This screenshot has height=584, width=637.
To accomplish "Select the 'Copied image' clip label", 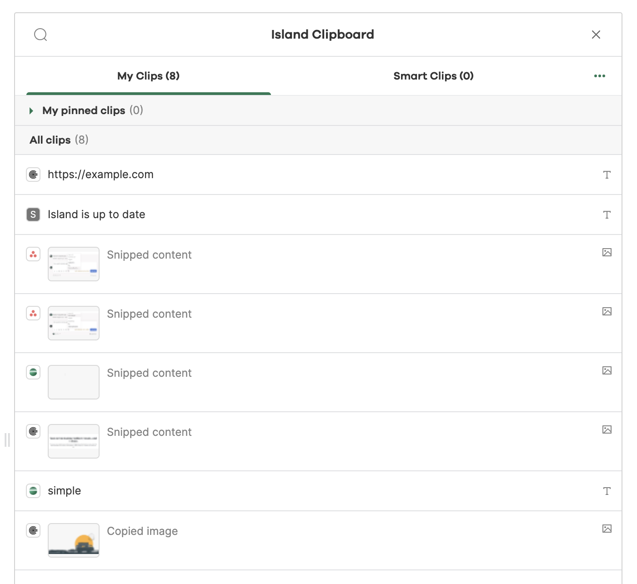I will [142, 531].
